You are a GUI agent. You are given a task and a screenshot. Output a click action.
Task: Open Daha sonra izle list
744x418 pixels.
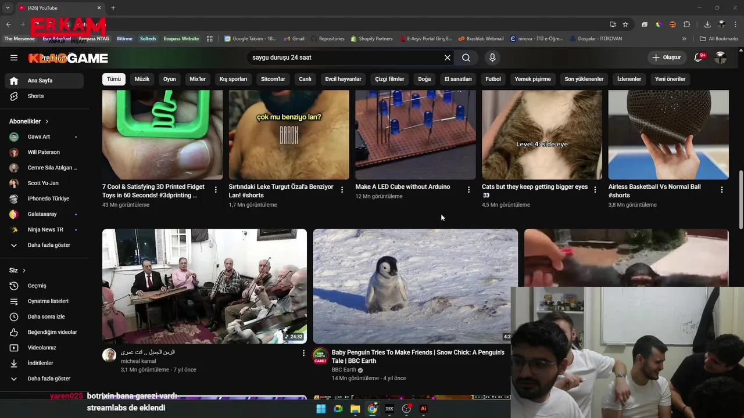[44, 316]
